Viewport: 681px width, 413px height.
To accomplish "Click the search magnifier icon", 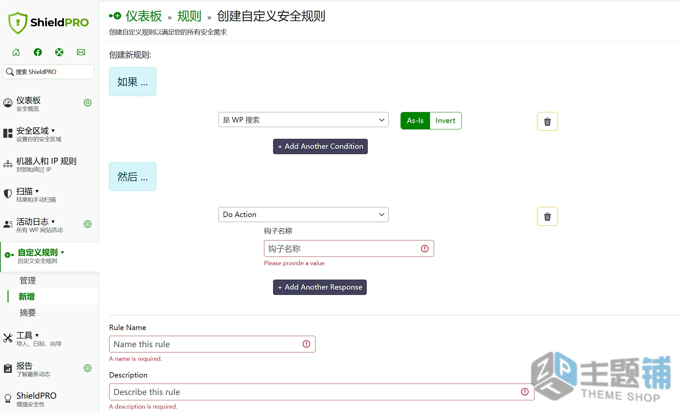I will pos(10,72).
